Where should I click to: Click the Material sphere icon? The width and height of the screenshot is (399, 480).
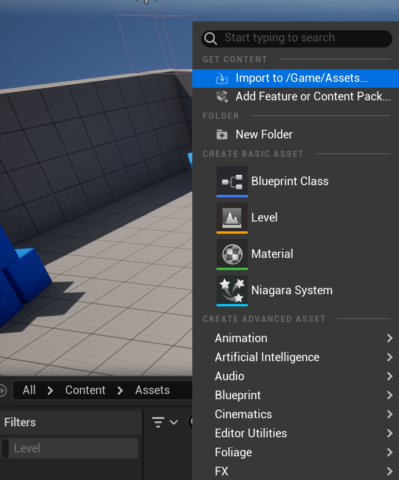coord(232,254)
